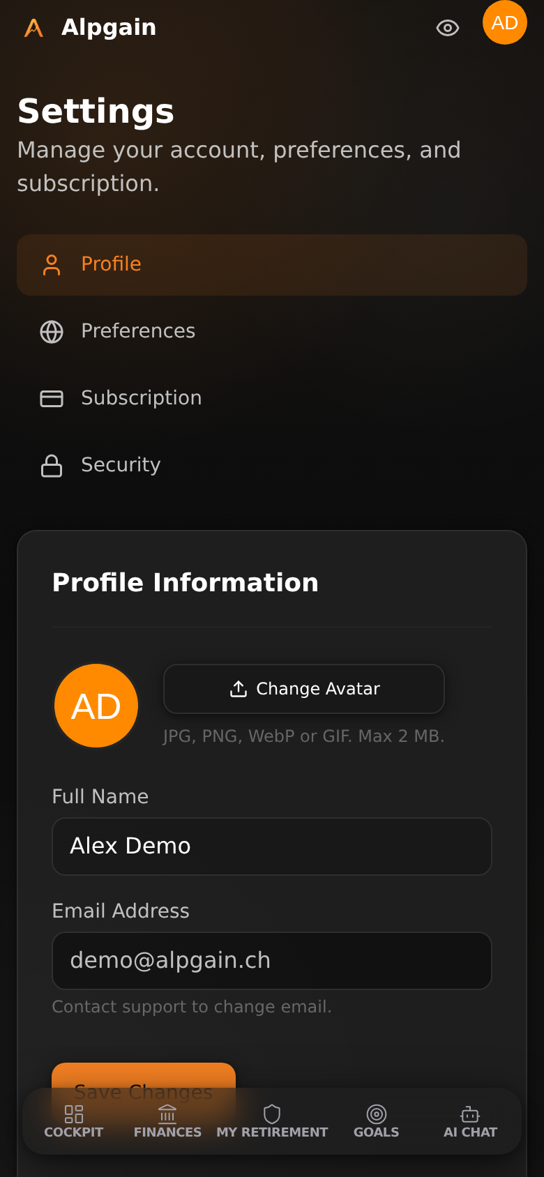544x1177 pixels.
Task: Select the Profile person icon
Action: click(52, 265)
